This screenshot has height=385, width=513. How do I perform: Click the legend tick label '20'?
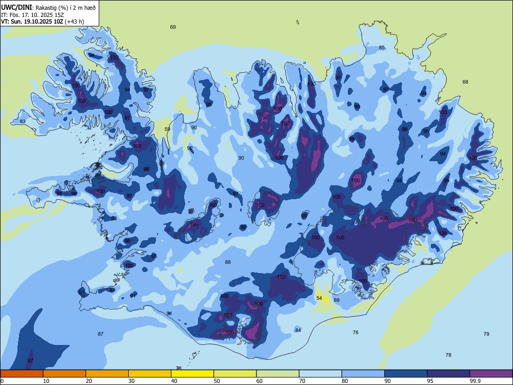point(89,381)
